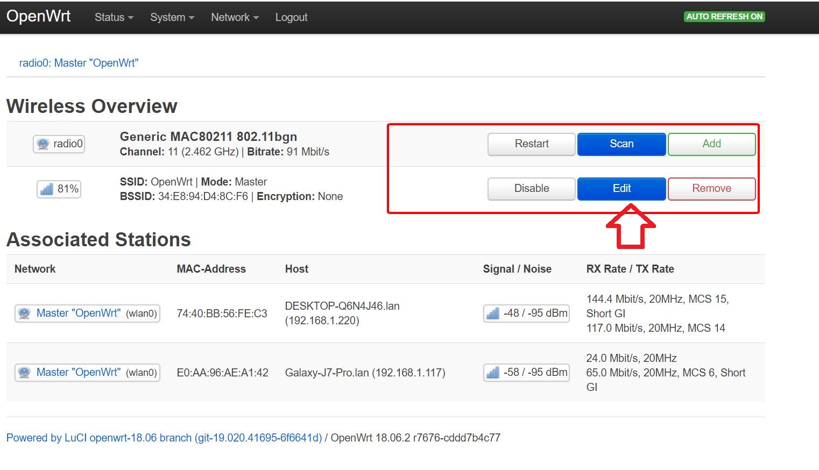Open the System dropdown menu

click(172, 17)
